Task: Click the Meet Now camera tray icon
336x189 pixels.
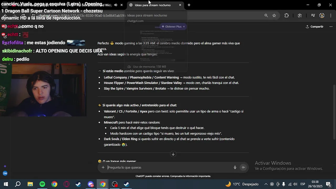Action: click(x=278, y=184)
